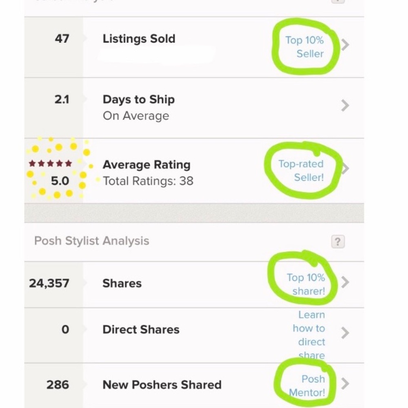Select the Days to Ship label
The width and height of the screenshot is (408, 408).
pyautogui.click(x=139, y=100)
